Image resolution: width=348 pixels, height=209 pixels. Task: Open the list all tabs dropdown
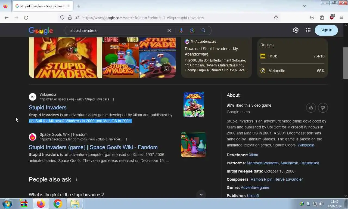tap(304, 6)
